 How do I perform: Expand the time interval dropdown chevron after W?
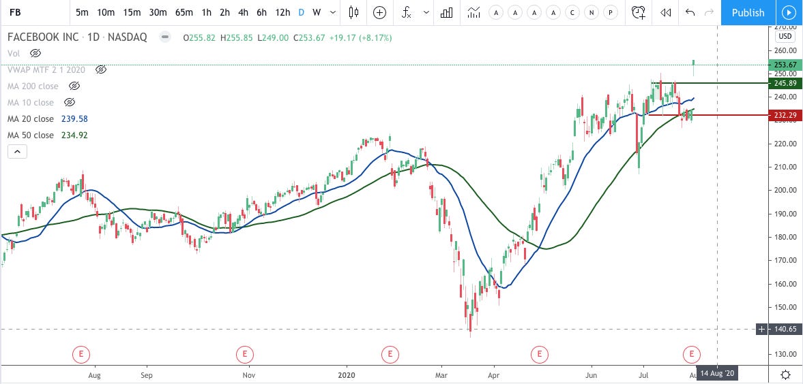[x=334, y=13]
